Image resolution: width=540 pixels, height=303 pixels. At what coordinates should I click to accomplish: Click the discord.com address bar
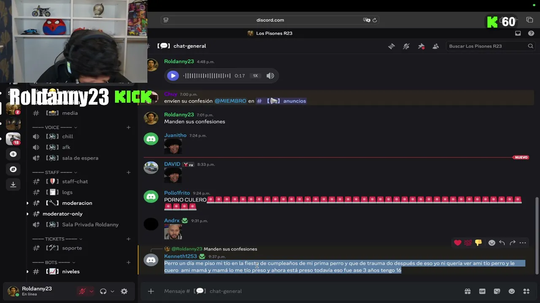[x=270, y=20]
